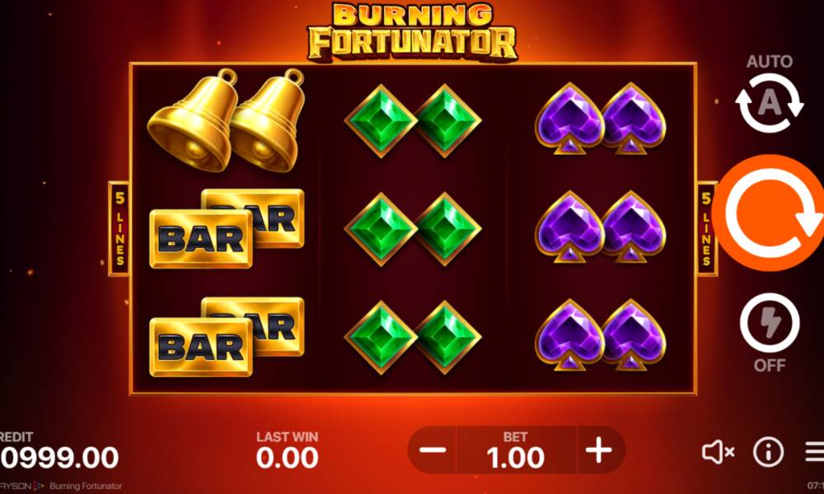Select the golden bells symbol
The height and width of the screenshot is (494, 824).
tap(226, 120)
